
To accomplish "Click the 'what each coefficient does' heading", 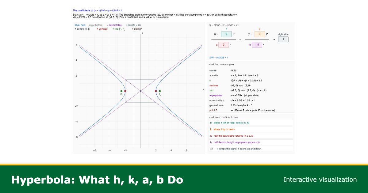I will pos(223,117).
